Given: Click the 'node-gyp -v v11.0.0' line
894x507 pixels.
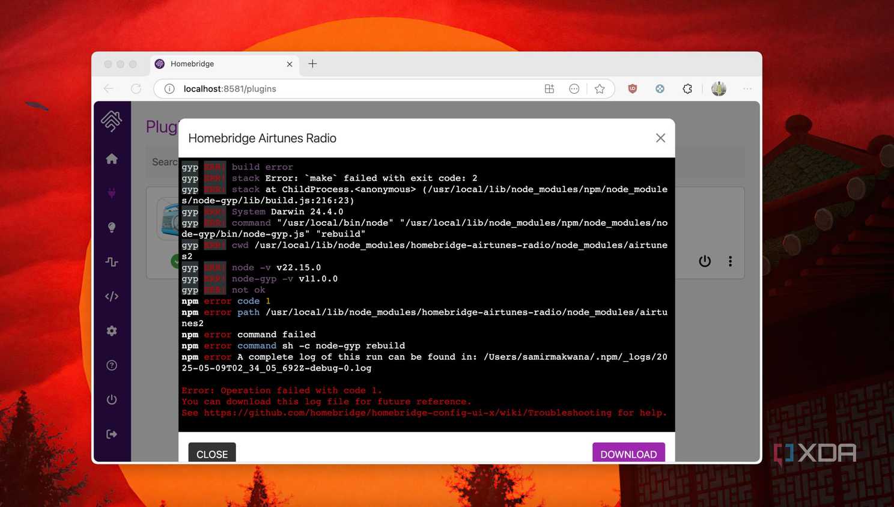Looking at the screenshot, I should 260,279.
